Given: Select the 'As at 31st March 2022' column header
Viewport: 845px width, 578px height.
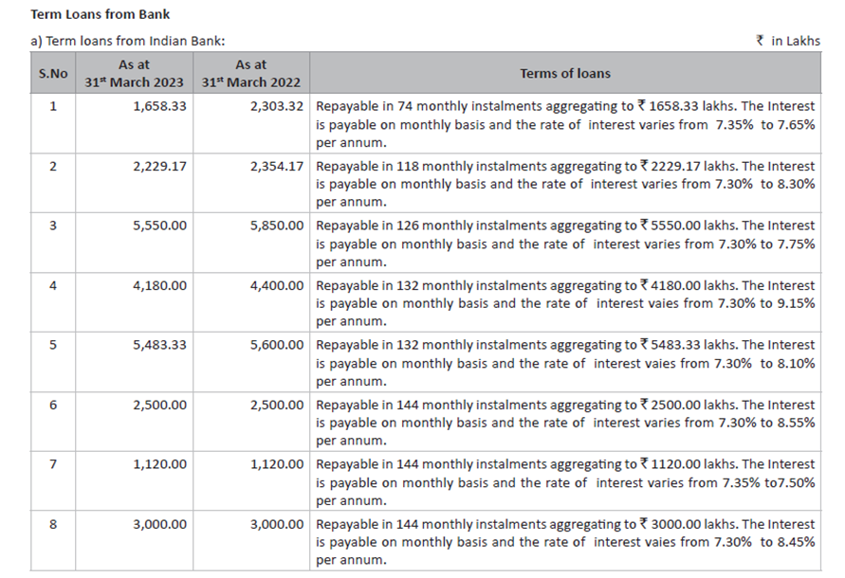Looking at the screenshot, I should pyautogui.click(x=250, y=73).
